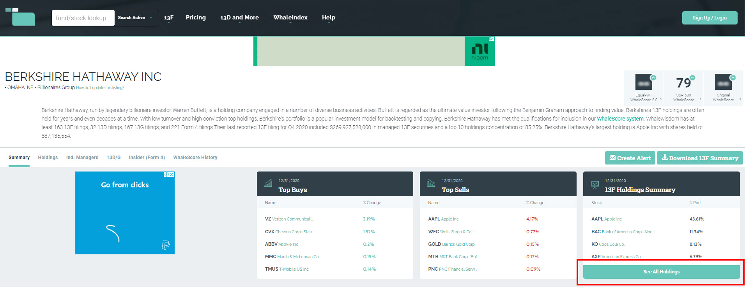The height and width of the screenshot is (287, 745).
Task: Open AAPL Apple Inc in Holdings Summary
Action: tap(607, 219)
